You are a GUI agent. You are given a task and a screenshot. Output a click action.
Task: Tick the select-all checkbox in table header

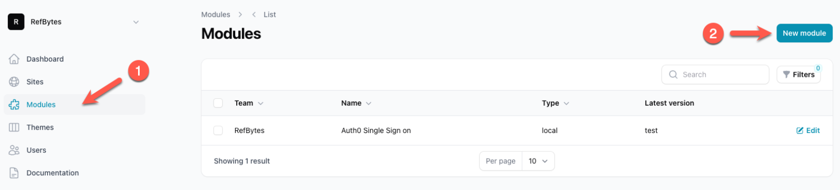(218, 103)
